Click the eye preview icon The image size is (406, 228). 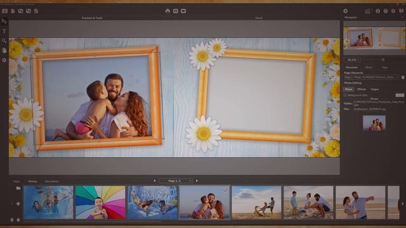pyautogui.click(x=176, y=11)
